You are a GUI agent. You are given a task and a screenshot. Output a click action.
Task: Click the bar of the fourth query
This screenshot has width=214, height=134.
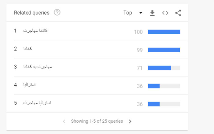click(164, 86)
